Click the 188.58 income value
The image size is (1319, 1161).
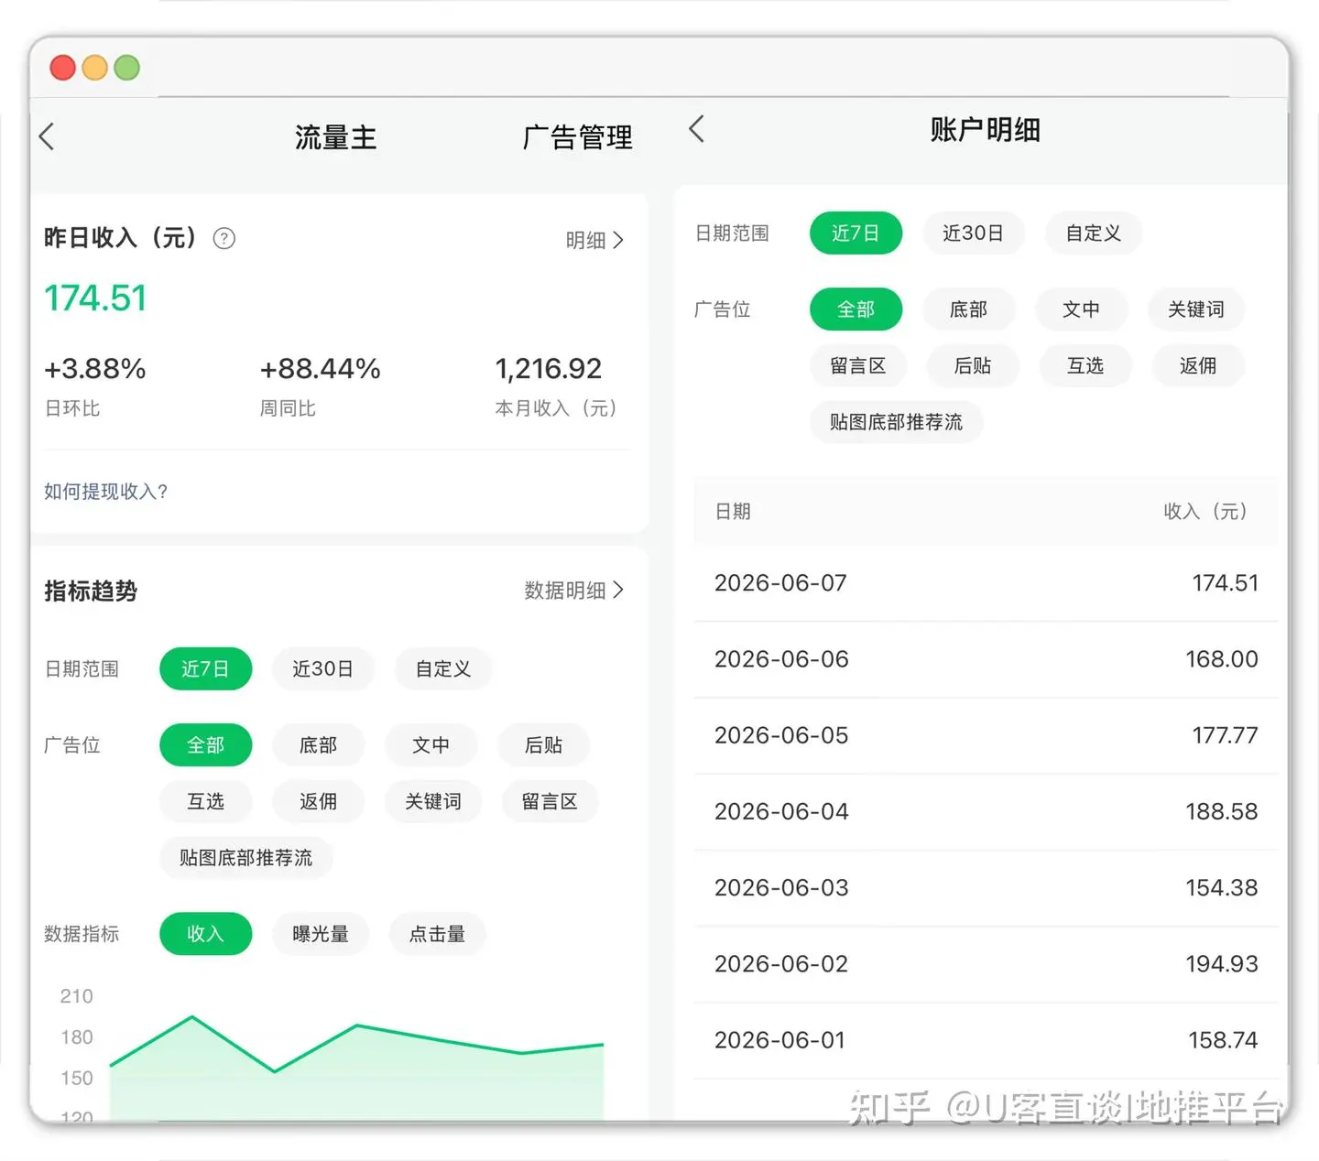[1222, 811]
